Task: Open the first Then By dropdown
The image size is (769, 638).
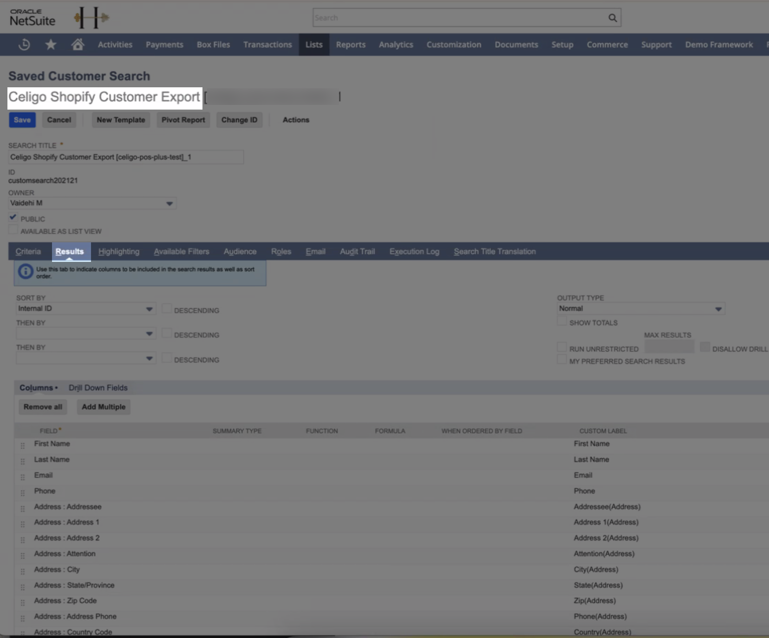Action: click(86, 333)
